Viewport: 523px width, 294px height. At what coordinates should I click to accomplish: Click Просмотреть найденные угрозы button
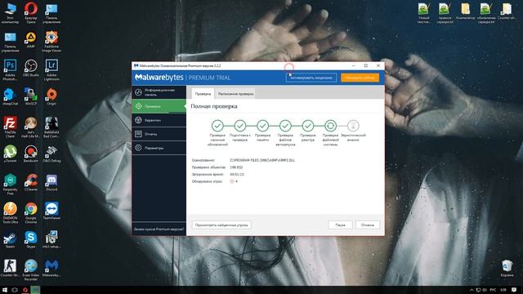coord(221,225)
